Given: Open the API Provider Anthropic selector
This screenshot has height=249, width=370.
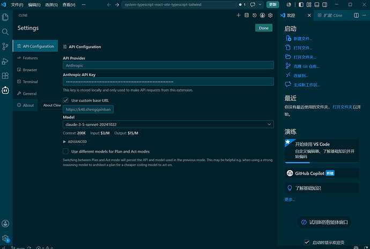Looking at the screenshot, I should 168,65.
